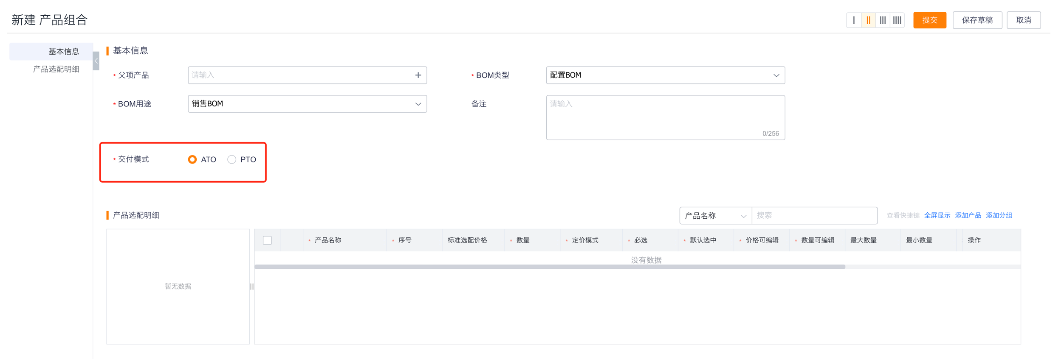Select the ATO delivery mode radio

tap(192, 159)
